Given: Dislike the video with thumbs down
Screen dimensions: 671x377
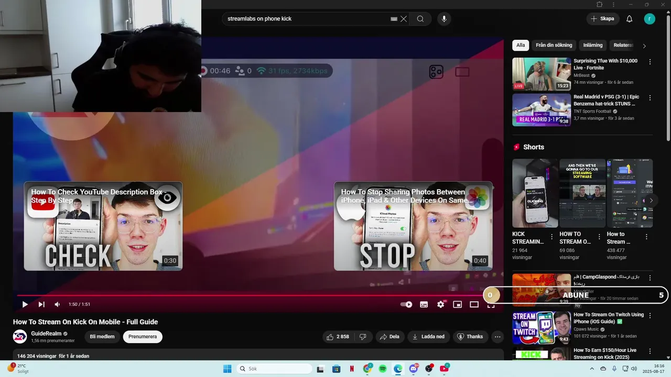Looking at the screenshot, I should click(363, 337).
